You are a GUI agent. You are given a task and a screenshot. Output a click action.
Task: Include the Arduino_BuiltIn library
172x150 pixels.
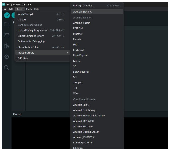pos(97,23)
